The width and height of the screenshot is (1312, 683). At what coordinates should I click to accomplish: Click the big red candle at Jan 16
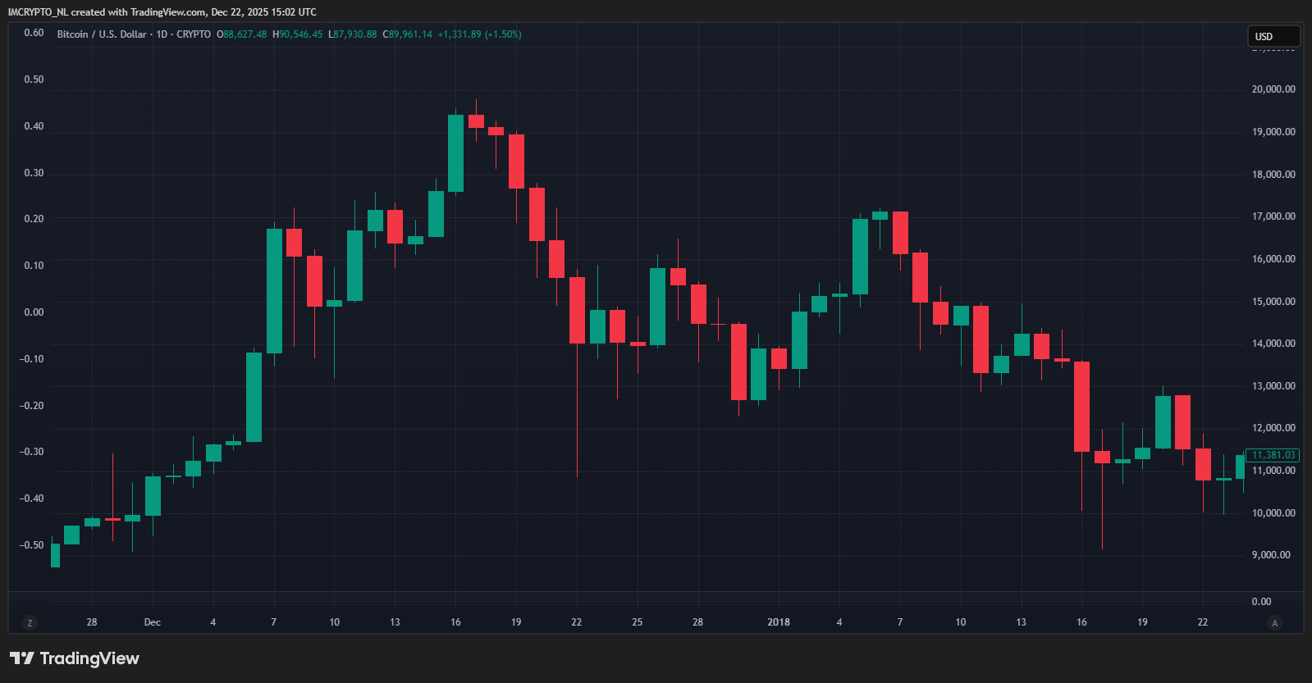(1081, 406)
